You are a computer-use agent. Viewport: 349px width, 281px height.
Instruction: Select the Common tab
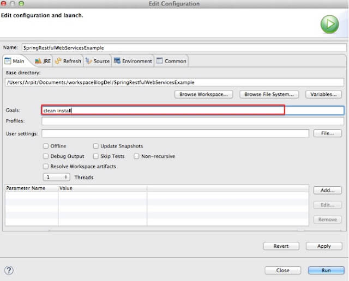(171, 61)
